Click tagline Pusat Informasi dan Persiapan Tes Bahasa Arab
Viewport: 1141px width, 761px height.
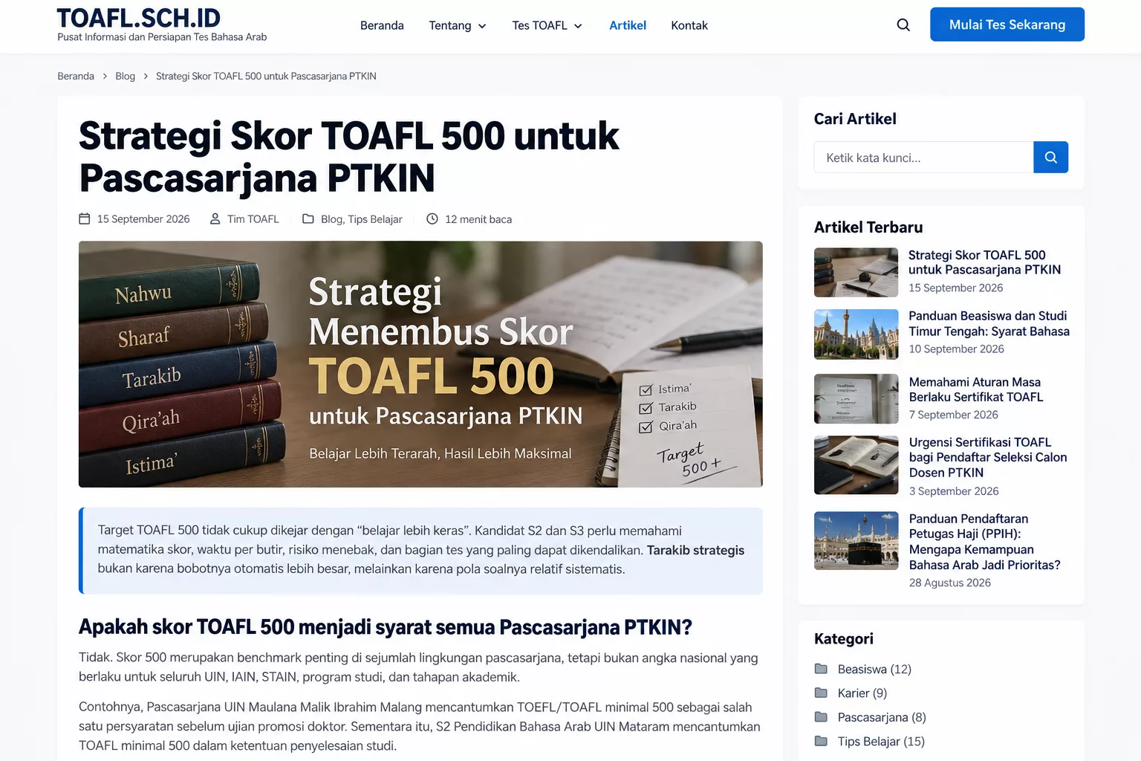coord(162,37)
